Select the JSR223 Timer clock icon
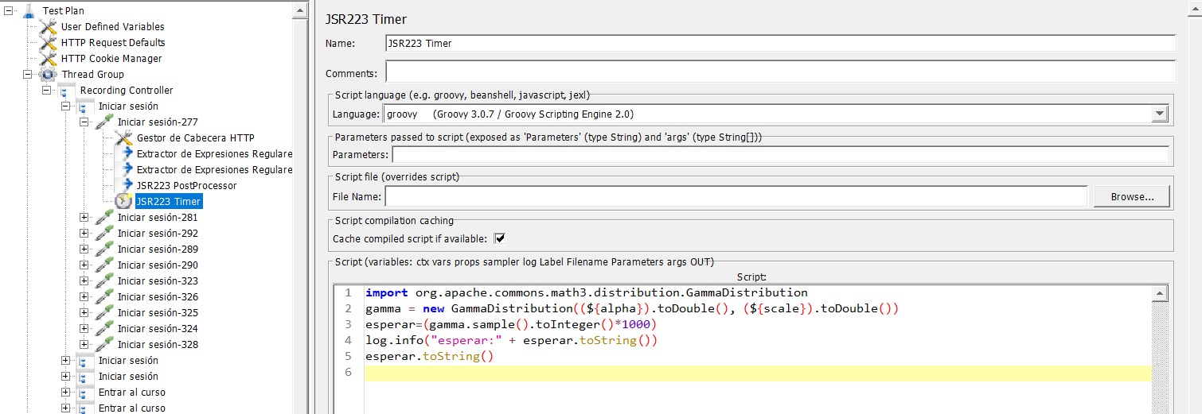This screenshot has width=1202, height=414. 123,202
